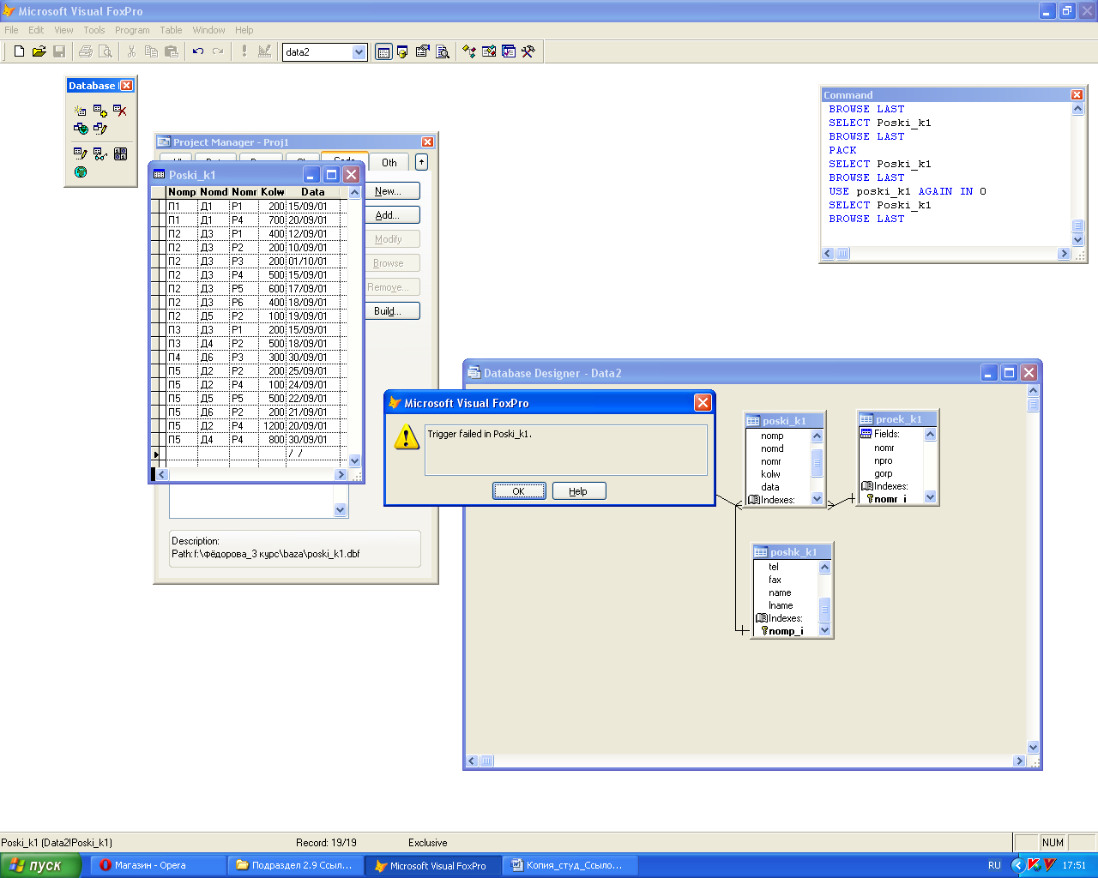Click the Paste clipboard icon

point(172,51)
